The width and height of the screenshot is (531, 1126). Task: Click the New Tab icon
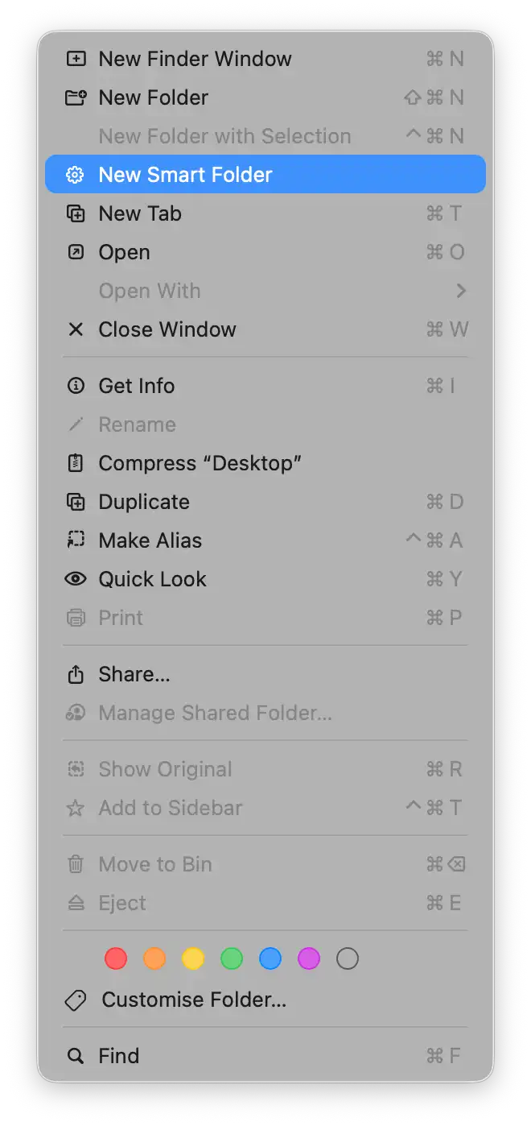point(76,213)
